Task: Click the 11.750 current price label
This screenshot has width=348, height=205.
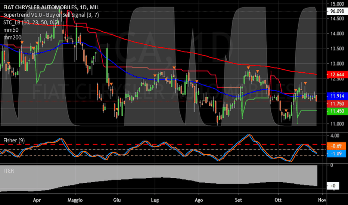Action: (337, 104)
